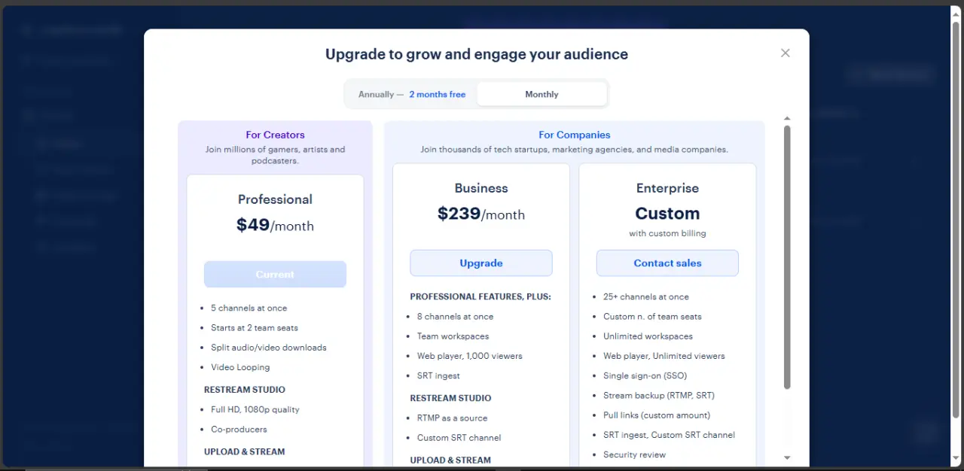The width and height of the screenshot is (964, 471).
Task: Click 'Web player, 1,000 viewers' feature
Action: point(469,356)
